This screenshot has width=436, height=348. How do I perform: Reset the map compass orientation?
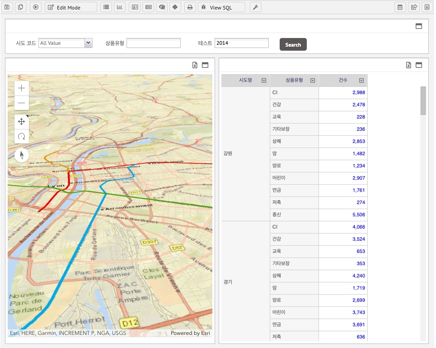[x=22, y=155]
